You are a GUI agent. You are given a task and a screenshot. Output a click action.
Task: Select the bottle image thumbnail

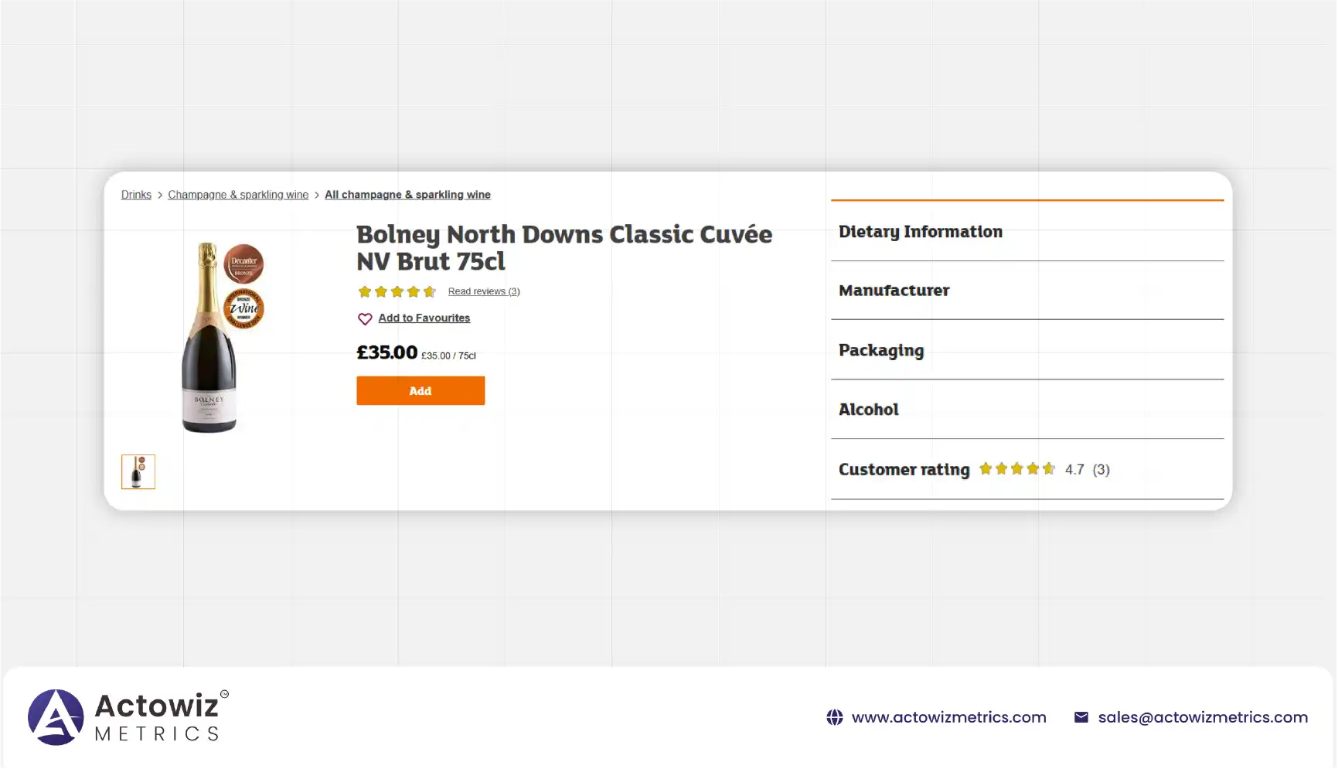[138, 471]
